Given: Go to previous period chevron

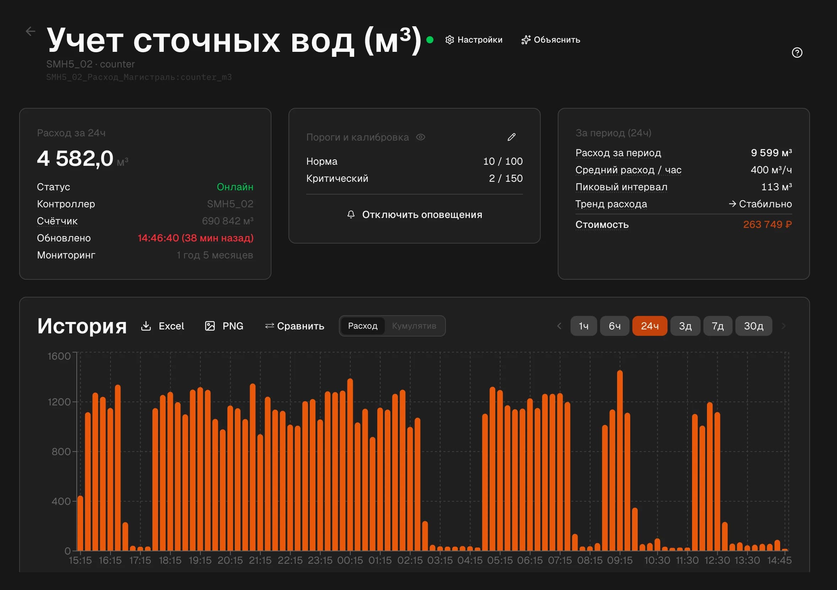Looking at the screenshot, I should pos(559,326).
